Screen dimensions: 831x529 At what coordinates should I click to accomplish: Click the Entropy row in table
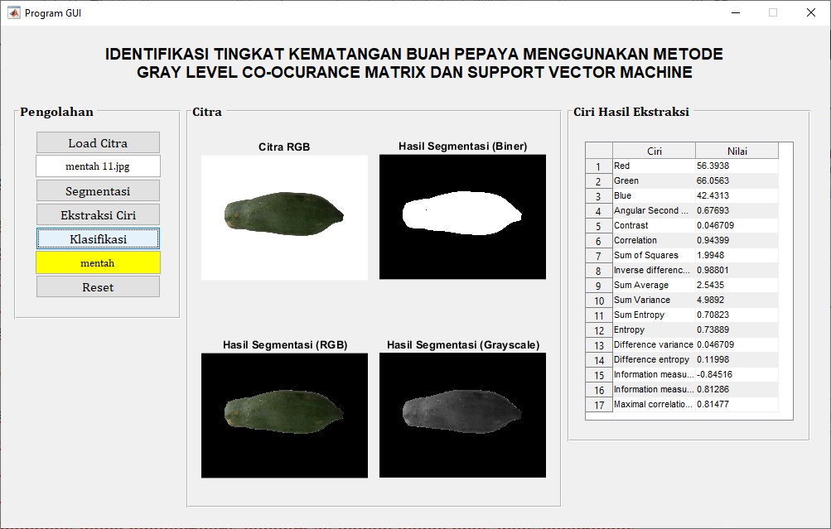click(653, 329)
